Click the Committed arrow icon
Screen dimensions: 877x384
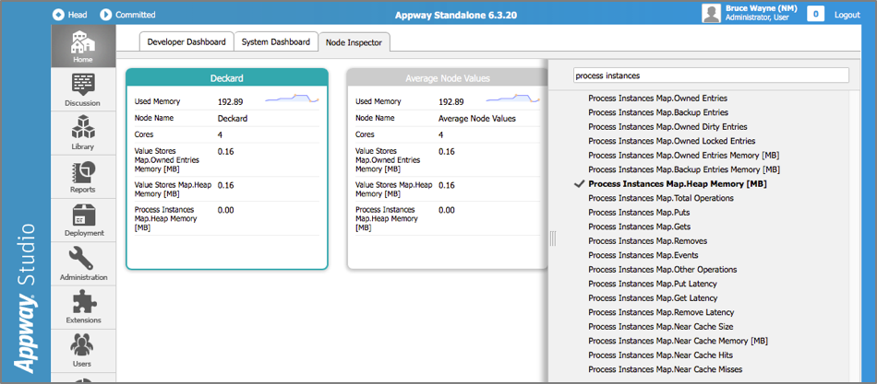[x=106, y=15]
